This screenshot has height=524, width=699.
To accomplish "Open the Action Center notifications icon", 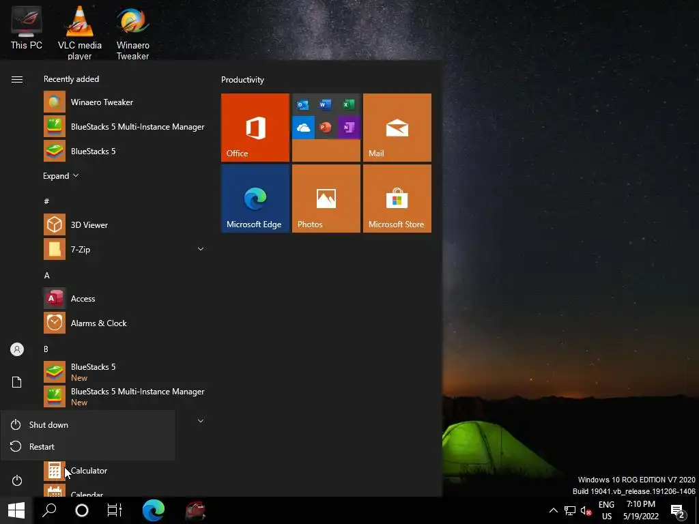I will 678,510.
